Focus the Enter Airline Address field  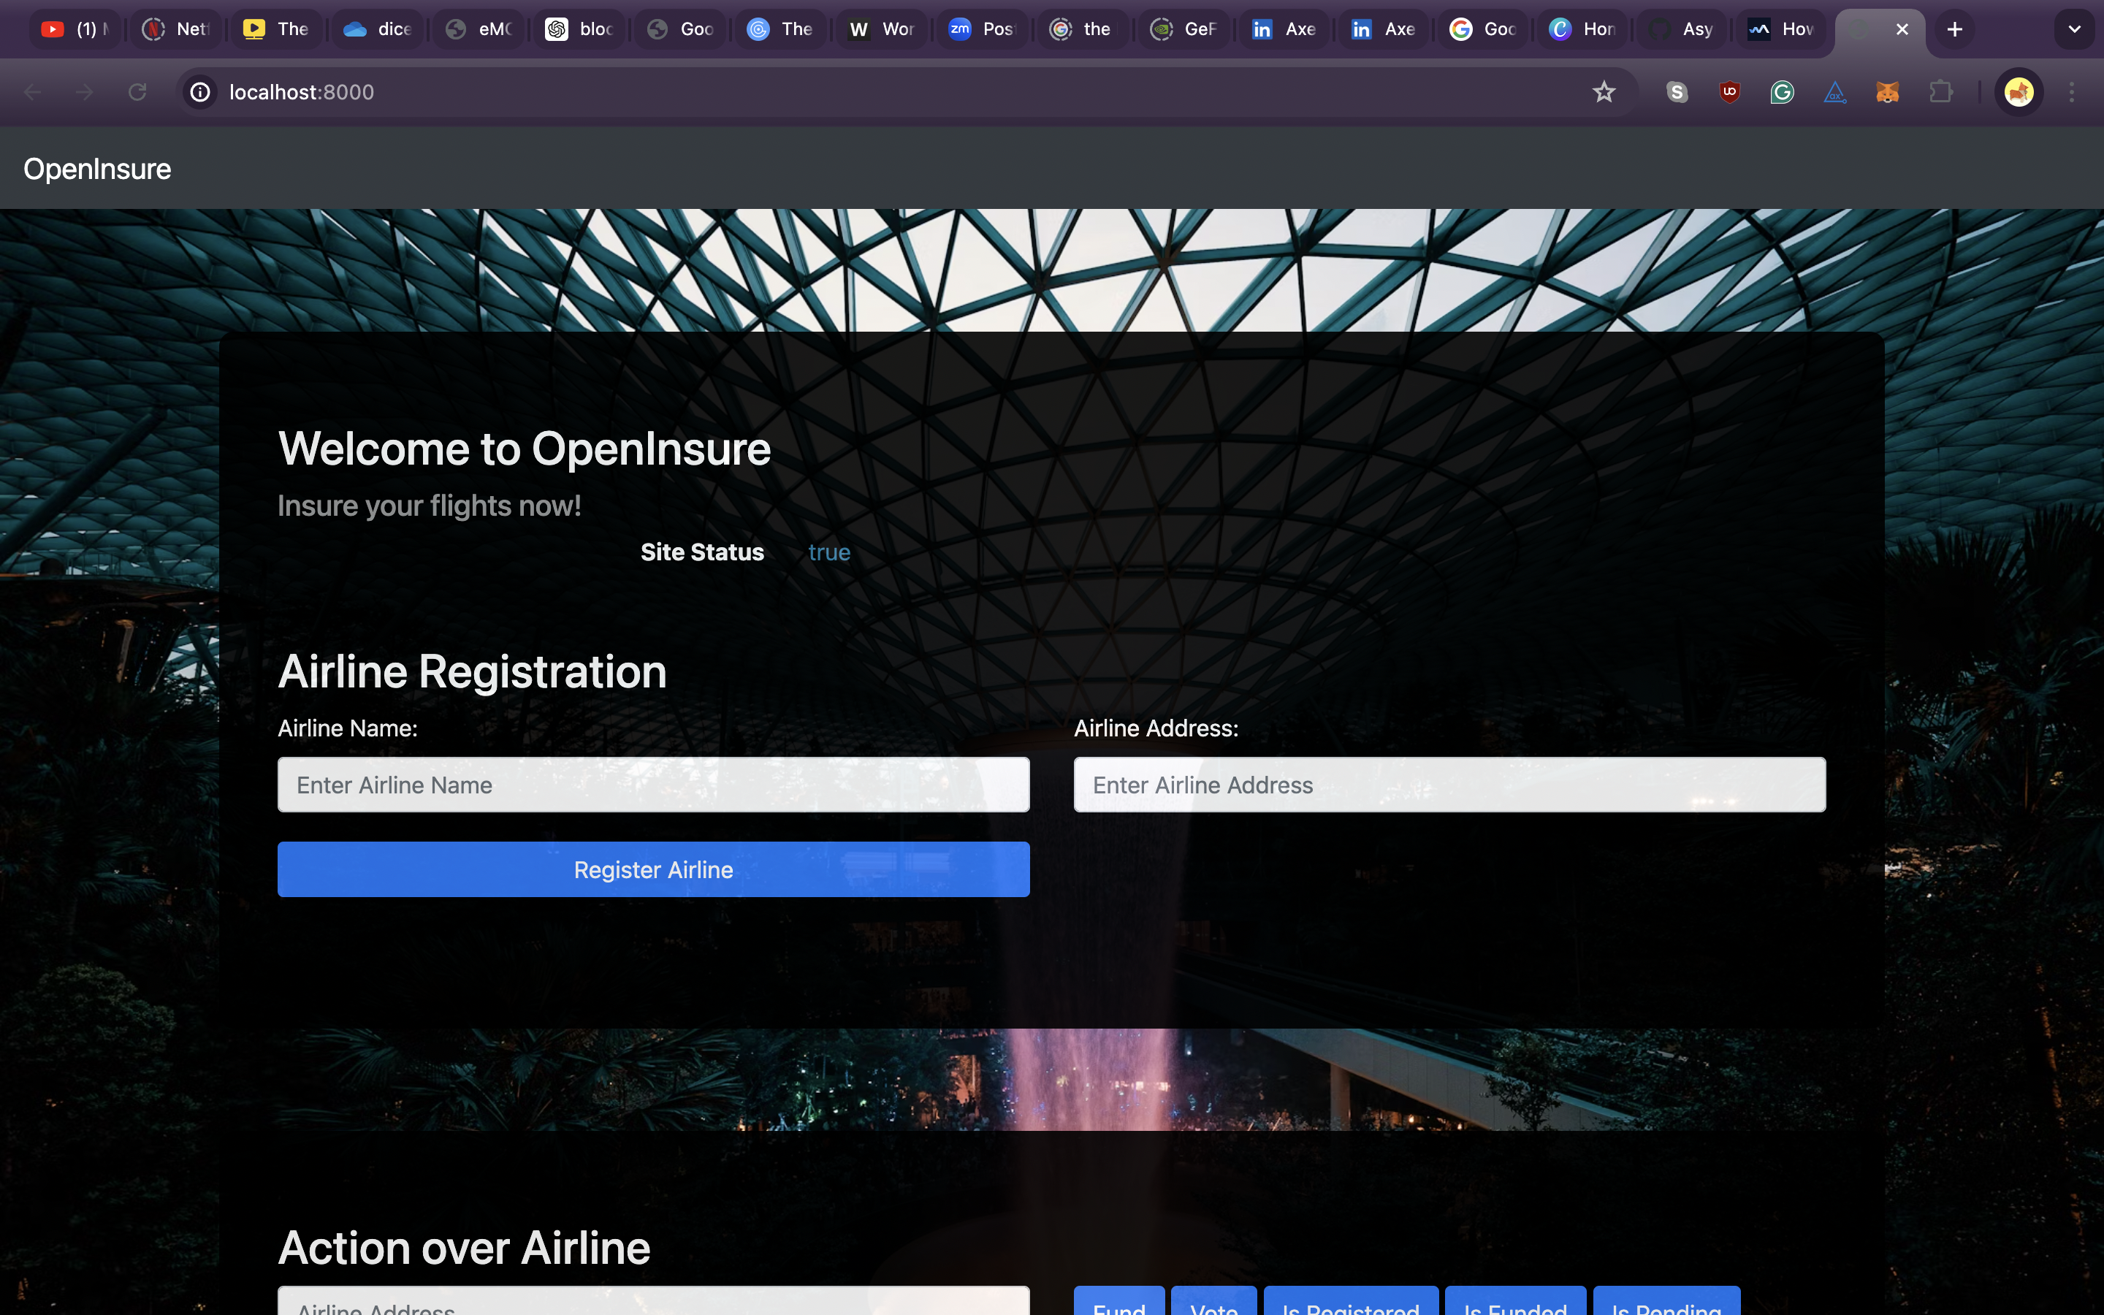[x=1449, y=785]
